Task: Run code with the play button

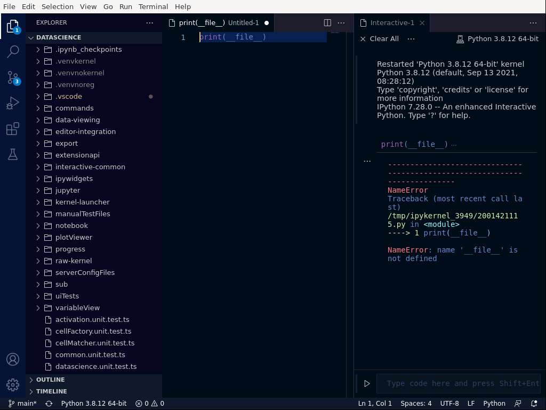Action: click(366, 383)
